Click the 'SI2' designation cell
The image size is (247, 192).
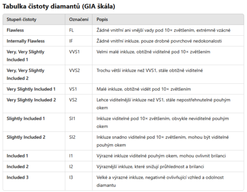72,137
